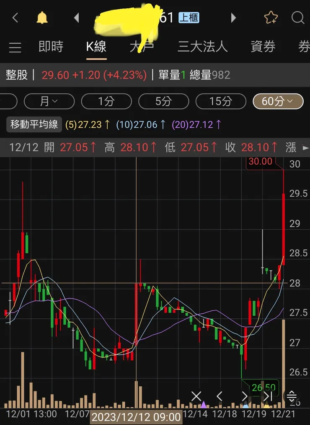Tap the (5)27.23 moving average value
310x425 pixels.
pos(88,125)
